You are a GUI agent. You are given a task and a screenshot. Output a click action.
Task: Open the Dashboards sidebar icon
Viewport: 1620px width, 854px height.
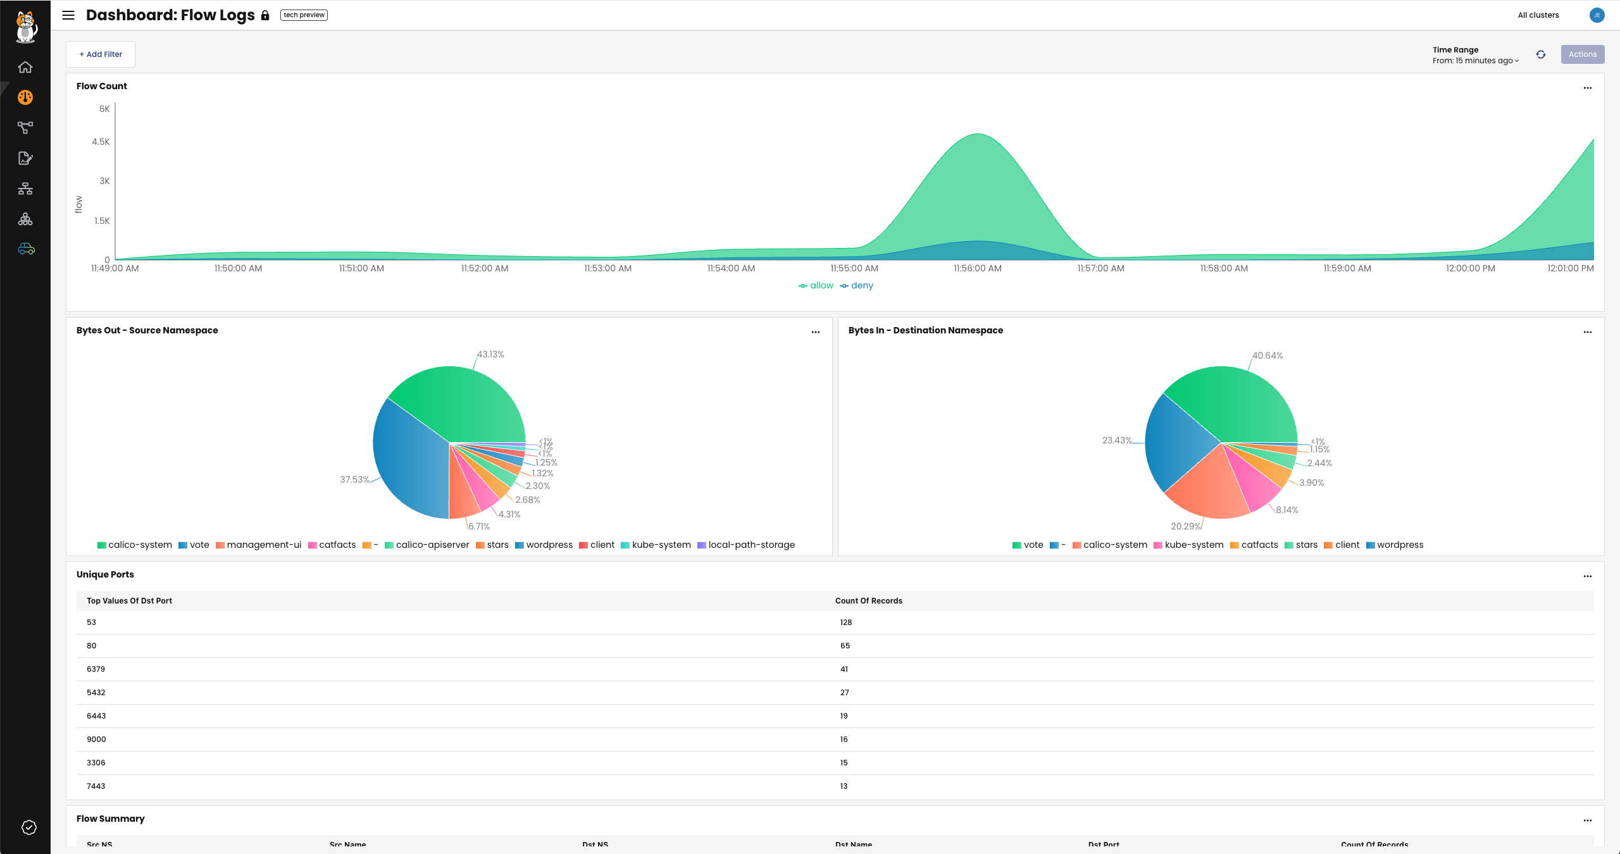(x=25, y=97)
